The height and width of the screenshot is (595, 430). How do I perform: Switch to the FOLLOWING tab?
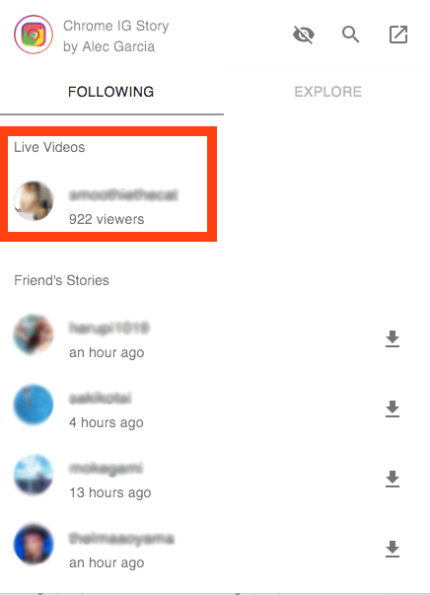(x=111, y=92)
